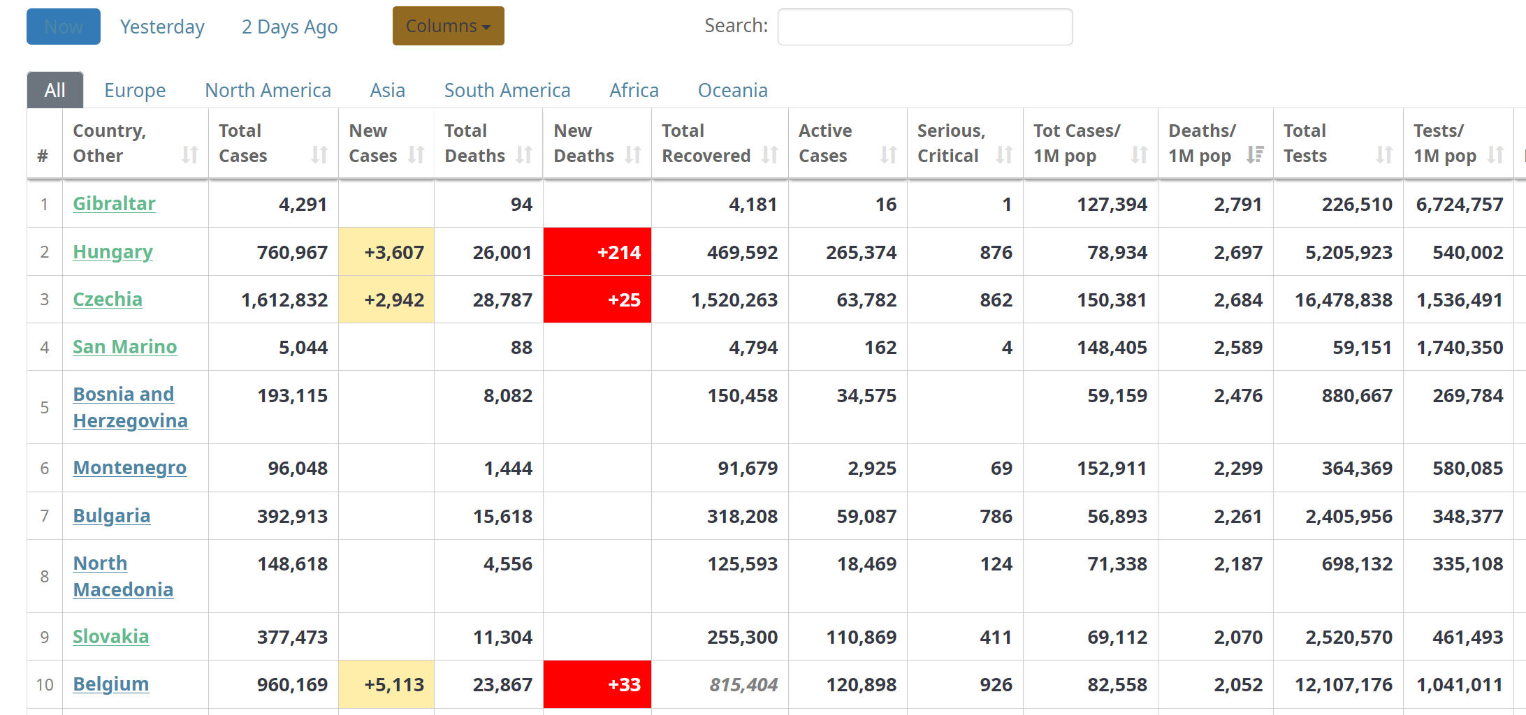Viewport: 1526px width, 715px height.
Task: Sort by Tests/1M pop column arrows
Action: click(1496, 155)
